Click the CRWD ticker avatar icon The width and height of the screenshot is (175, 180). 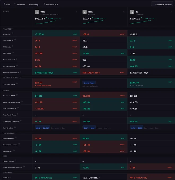tap(37, 12)
